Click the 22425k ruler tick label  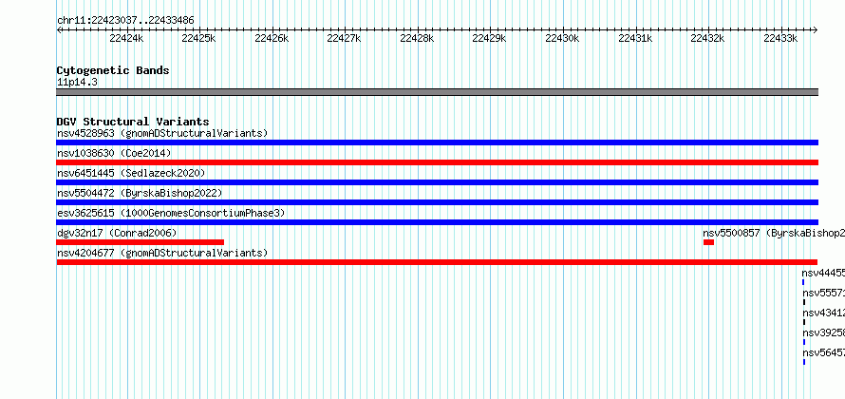click(x=198, y=38)
